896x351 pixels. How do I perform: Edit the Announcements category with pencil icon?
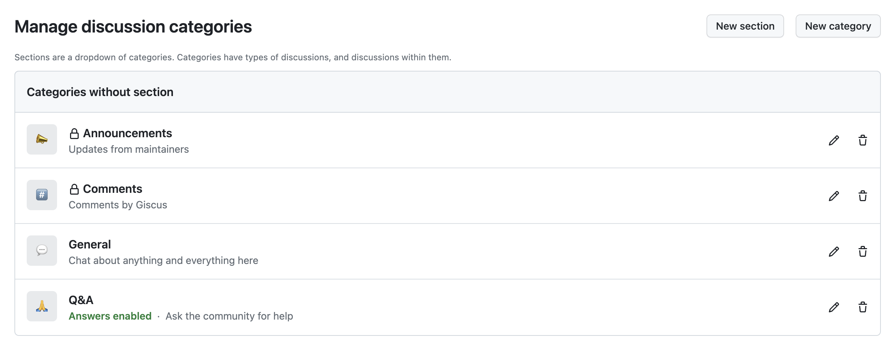(x=834, y=140)
